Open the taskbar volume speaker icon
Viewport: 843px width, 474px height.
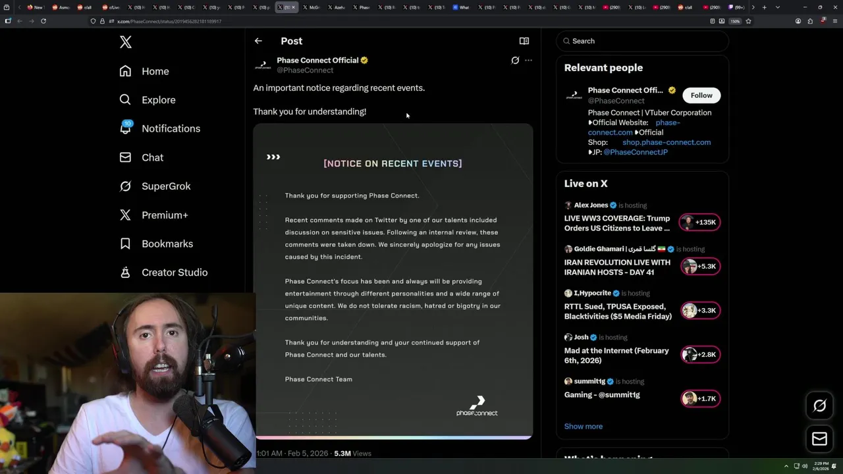804,466
